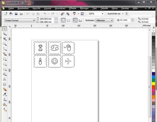Open the Text menu
This screenshot has width=157, height=122.
[x=94, y=8]
